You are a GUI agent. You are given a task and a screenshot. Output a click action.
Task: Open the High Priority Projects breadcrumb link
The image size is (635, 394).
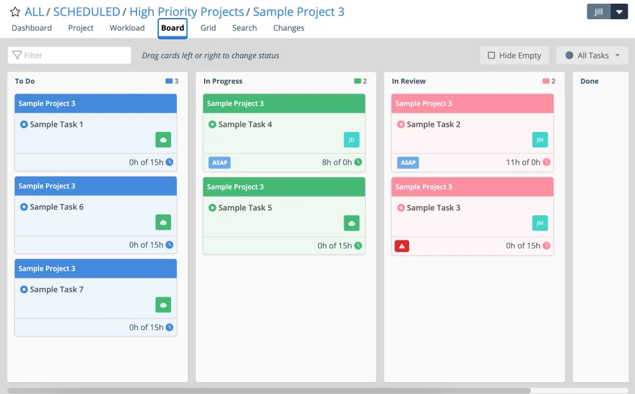click(x=186, y=12)
